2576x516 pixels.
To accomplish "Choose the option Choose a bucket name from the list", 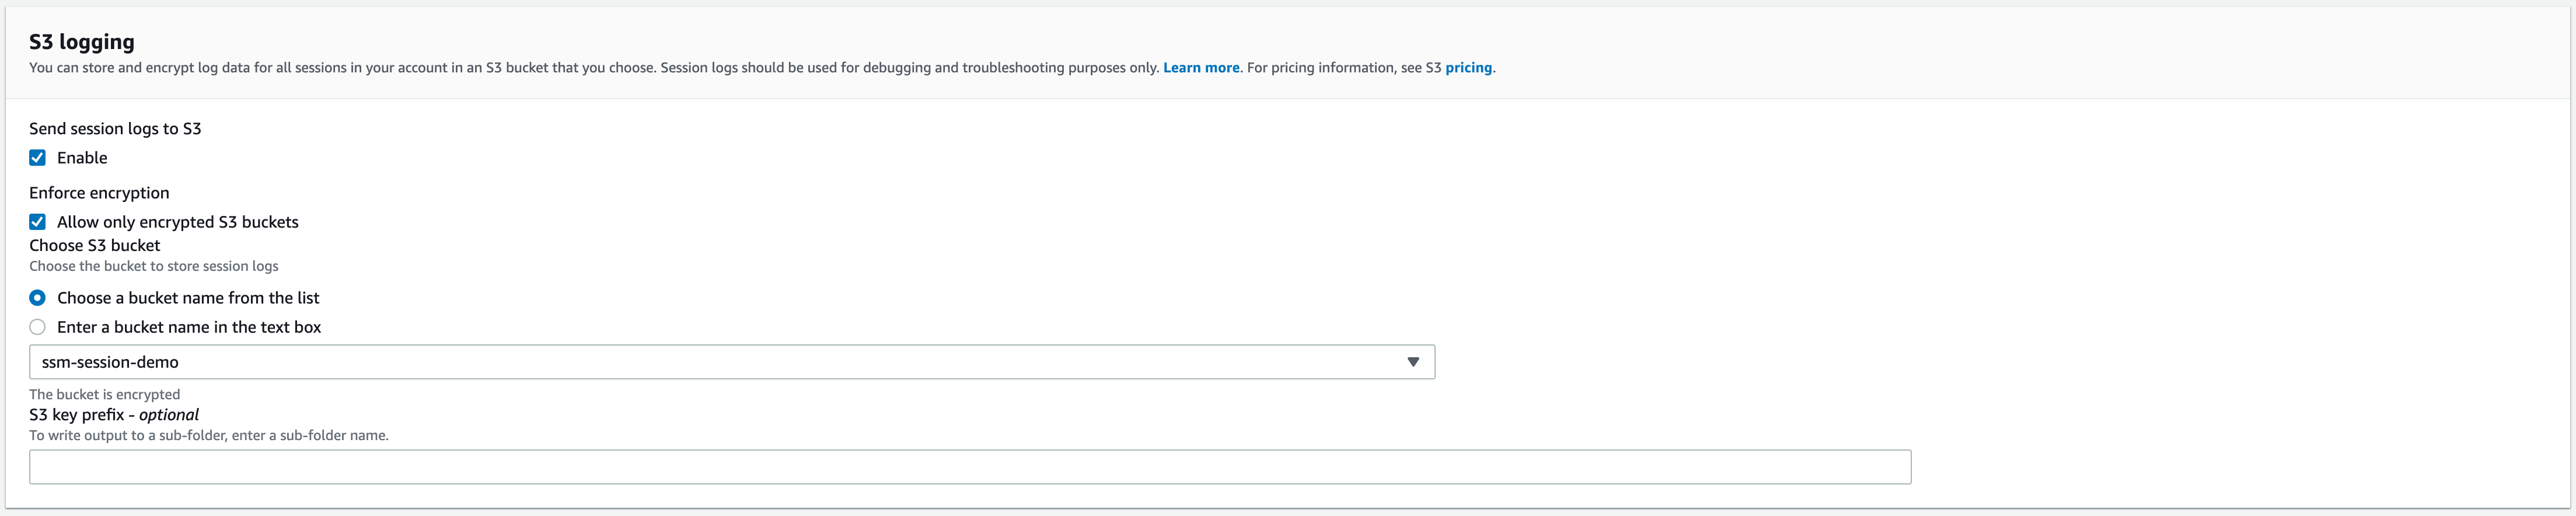I will 37,297.
